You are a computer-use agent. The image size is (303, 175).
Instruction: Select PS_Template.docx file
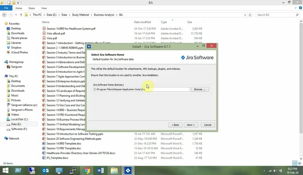point(58,158)
